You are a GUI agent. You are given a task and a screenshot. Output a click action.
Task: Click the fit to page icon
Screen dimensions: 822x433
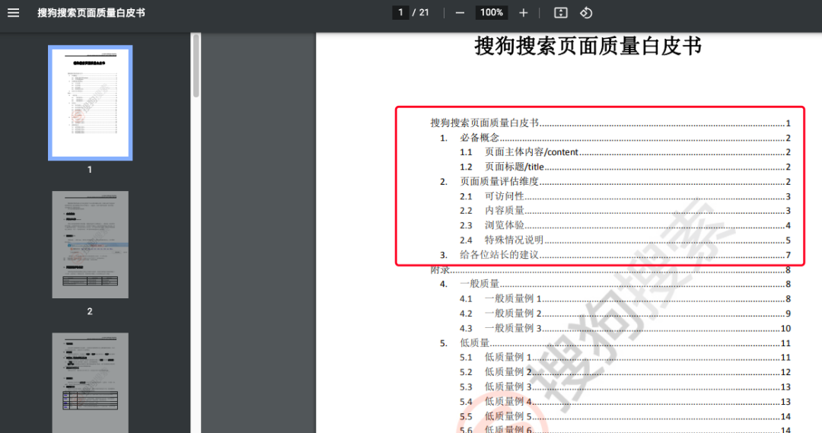(561, 13)
